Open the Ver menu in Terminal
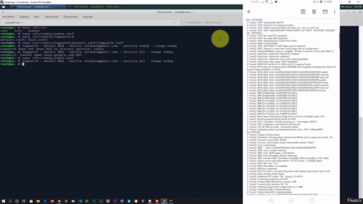The width and height of the screenshot is (363, 204). (36, 16)
